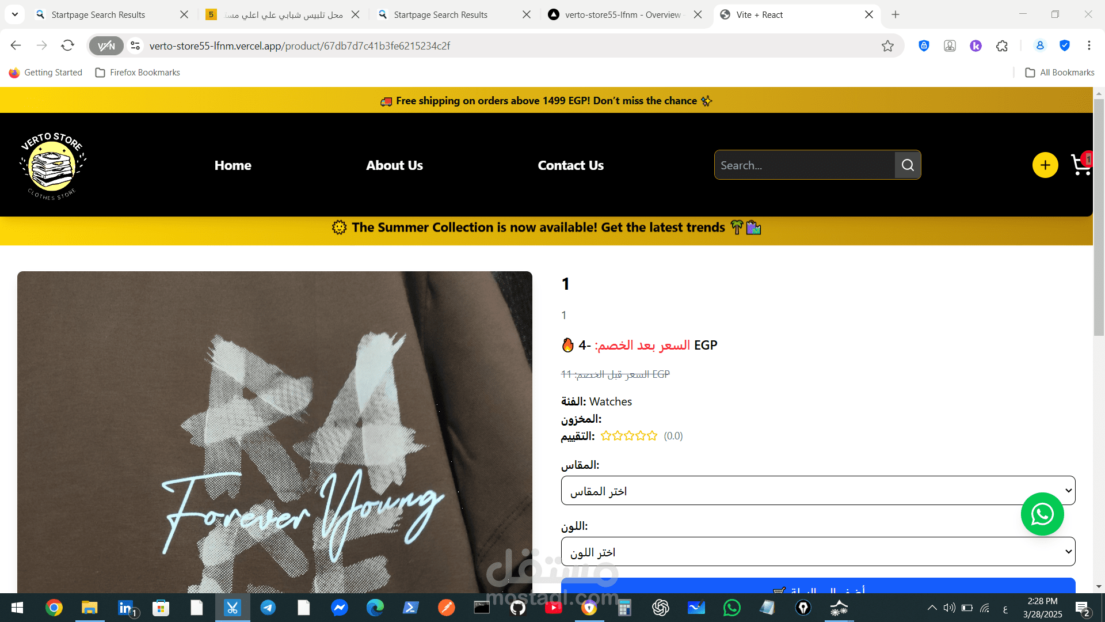Image resolution: width=1105 pixels, height=622 pixels.
Task: Open the shopping cart icon
Action: coord(1081,165)
